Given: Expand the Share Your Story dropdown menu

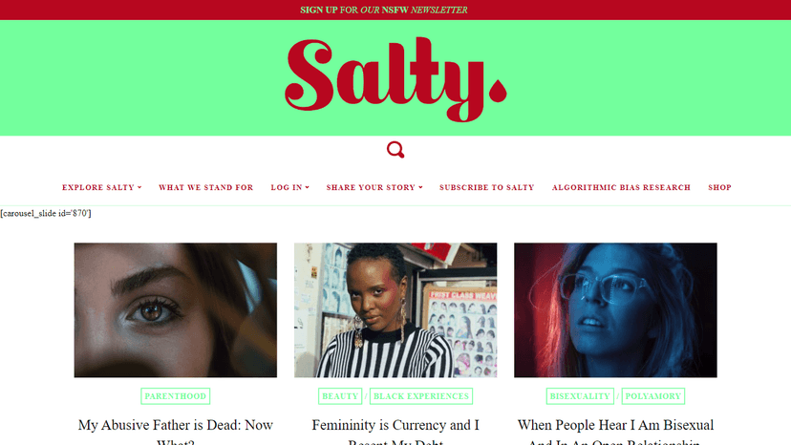Looking at the screenshot, I should coord(374,187).
